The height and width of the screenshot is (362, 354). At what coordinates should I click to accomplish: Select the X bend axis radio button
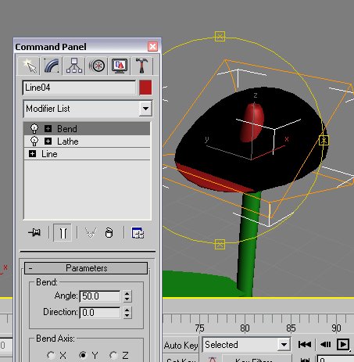coord(51,355)
